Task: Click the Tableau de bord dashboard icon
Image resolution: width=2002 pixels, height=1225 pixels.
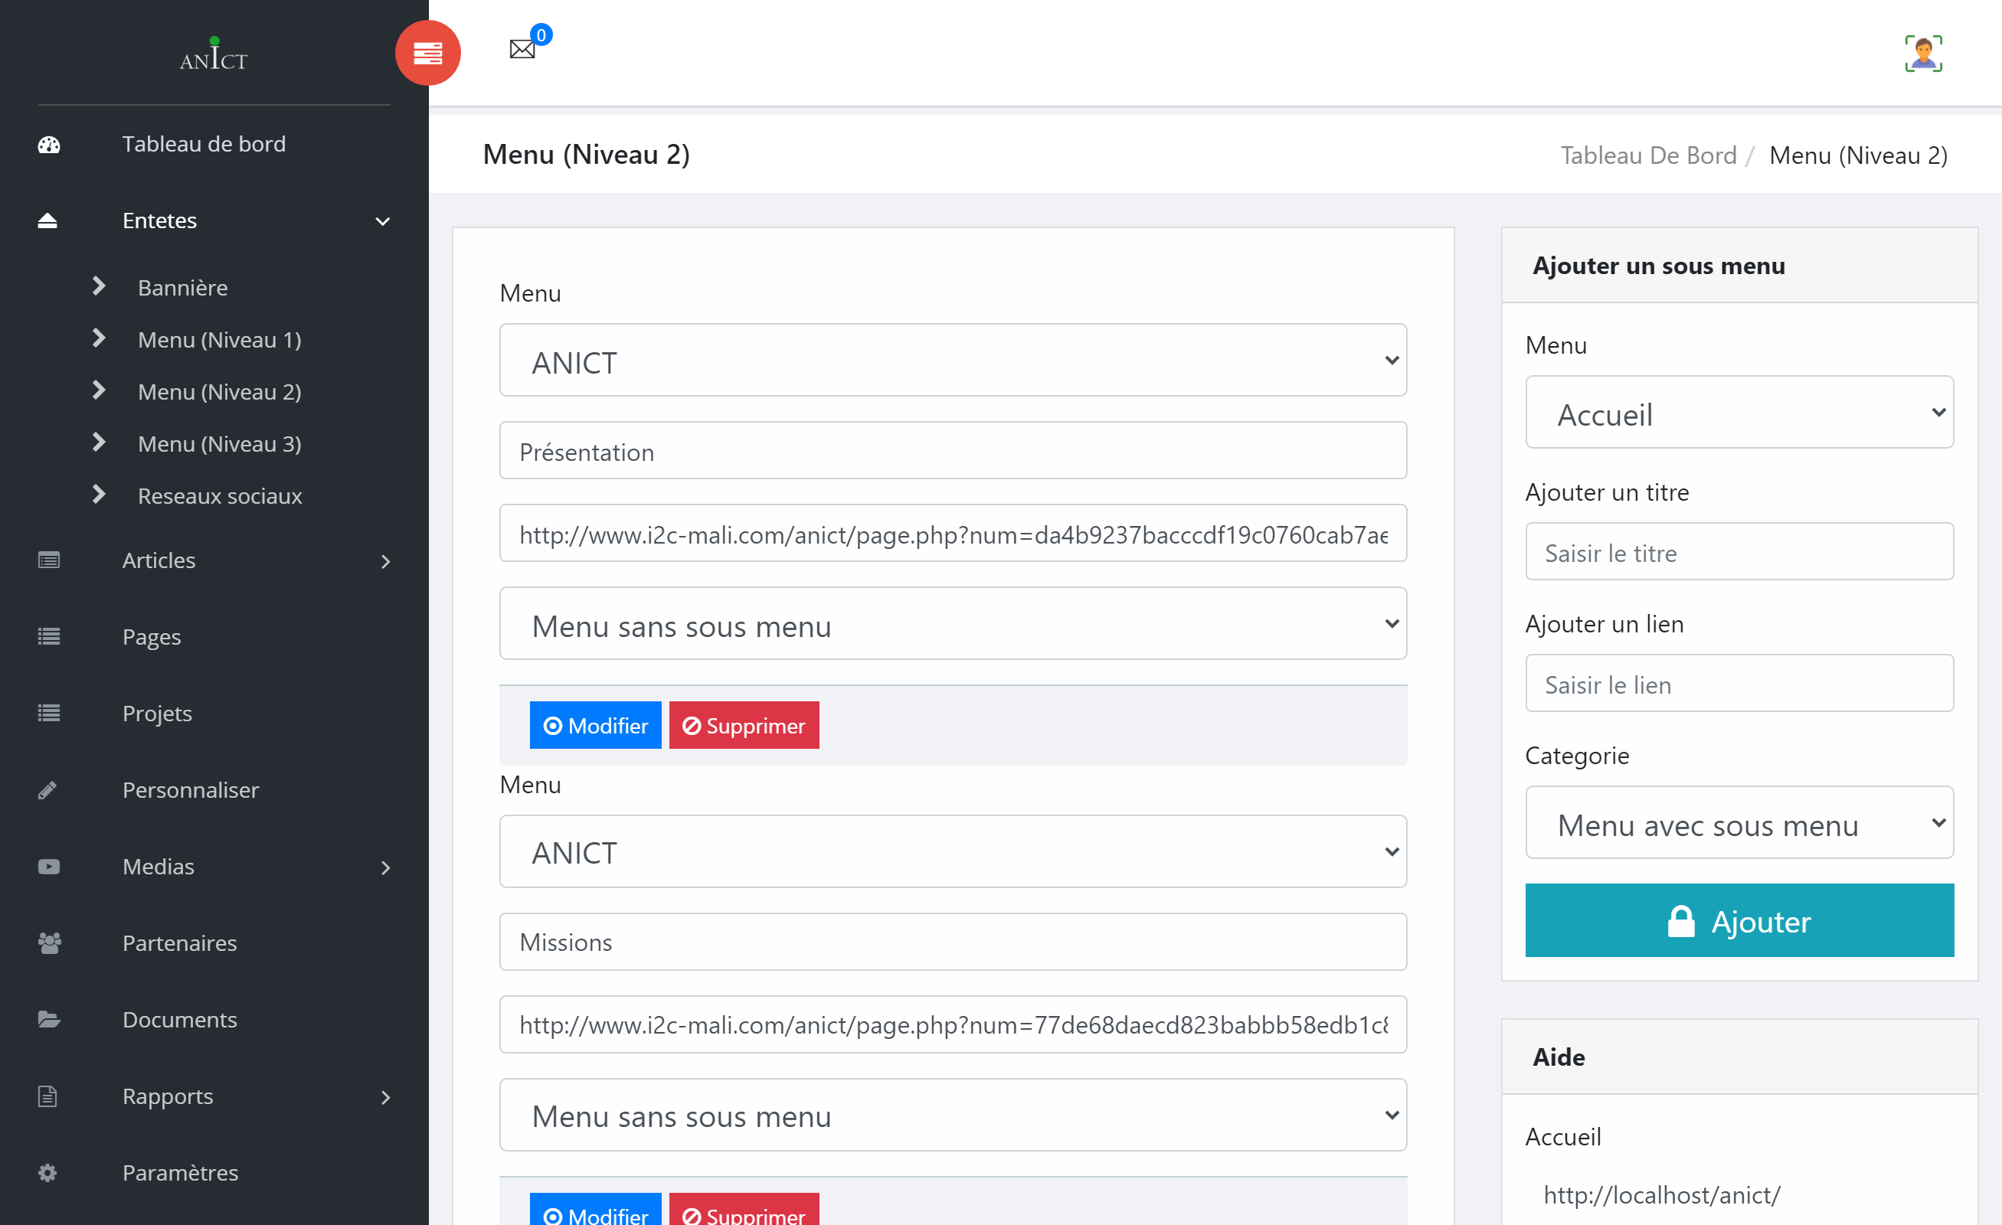Action: click(49, 145)
